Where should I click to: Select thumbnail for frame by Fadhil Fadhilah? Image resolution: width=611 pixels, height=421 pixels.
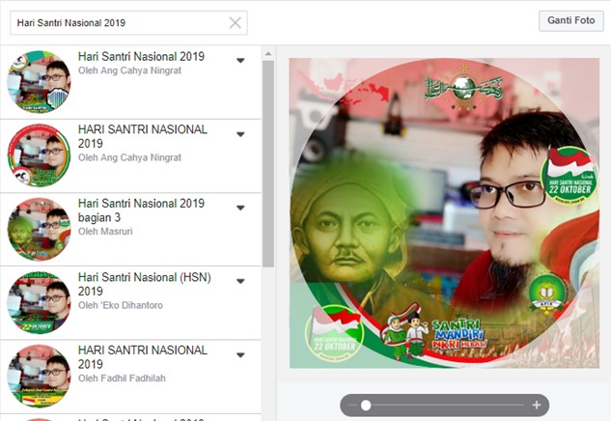39,376
